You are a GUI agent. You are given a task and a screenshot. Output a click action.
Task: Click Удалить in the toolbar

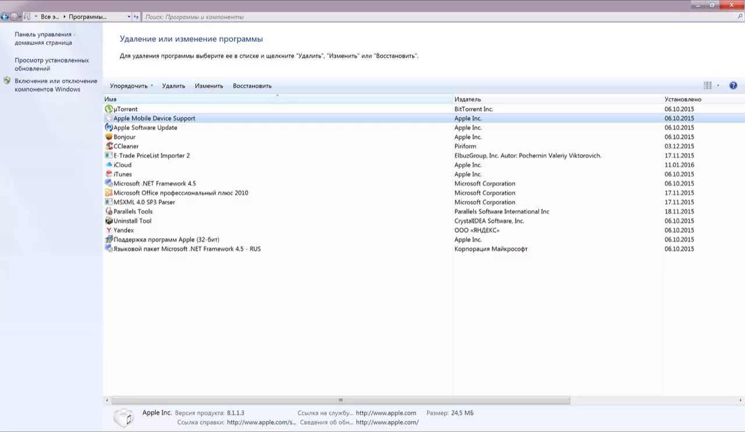[x=173, y=86]
